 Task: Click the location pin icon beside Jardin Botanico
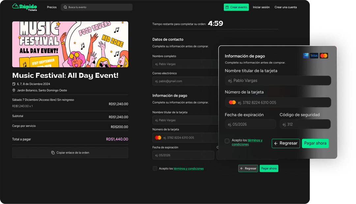pyautogui.click(x=14, y=90)
